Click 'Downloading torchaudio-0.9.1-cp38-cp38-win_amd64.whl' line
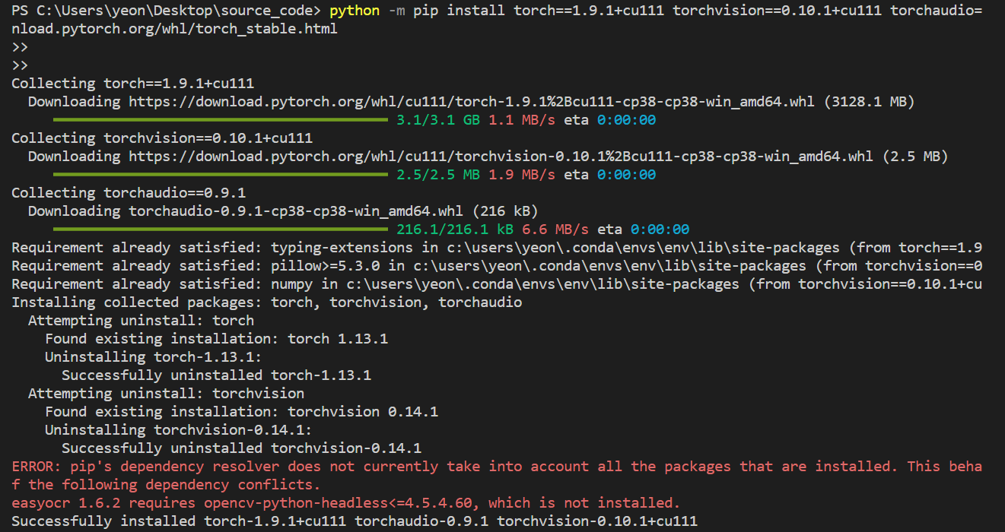 tap(283, 211)
